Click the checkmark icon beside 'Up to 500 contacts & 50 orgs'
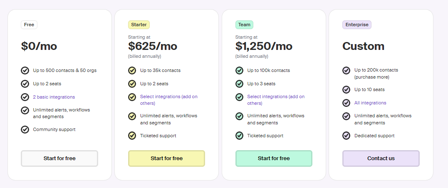 (25, 70)
